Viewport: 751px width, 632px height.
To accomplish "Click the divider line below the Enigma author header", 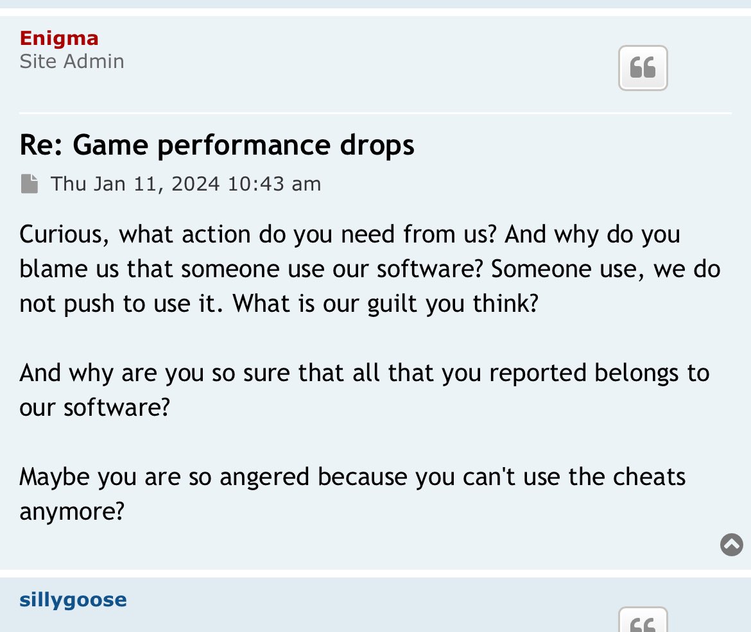I will click(x=376, y=113).
